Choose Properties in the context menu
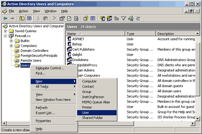Image resolution: width=202 pixels, height=134 pixels. pos(53,121)
